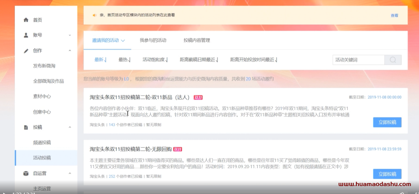The width and height of the screenshot is (419, 194).
Task: Sort activities by 最新
Action: [100, 60]
